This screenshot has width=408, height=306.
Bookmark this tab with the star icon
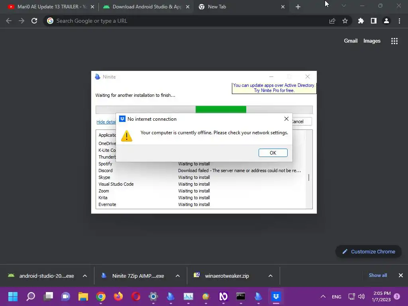click(x=345, y=21)
